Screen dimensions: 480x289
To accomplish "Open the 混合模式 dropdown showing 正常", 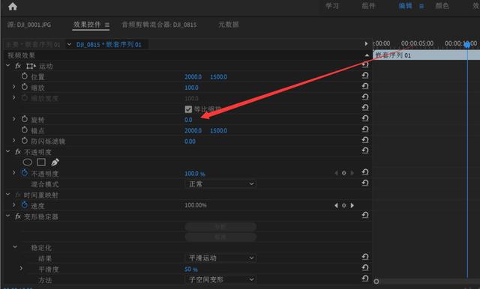I will (x=220, y=184).
